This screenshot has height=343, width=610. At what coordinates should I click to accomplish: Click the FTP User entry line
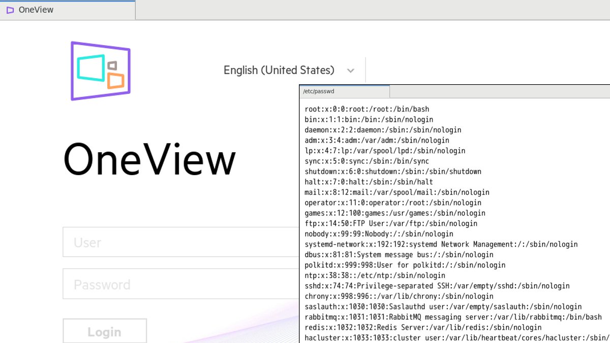(x=371, y=223)
